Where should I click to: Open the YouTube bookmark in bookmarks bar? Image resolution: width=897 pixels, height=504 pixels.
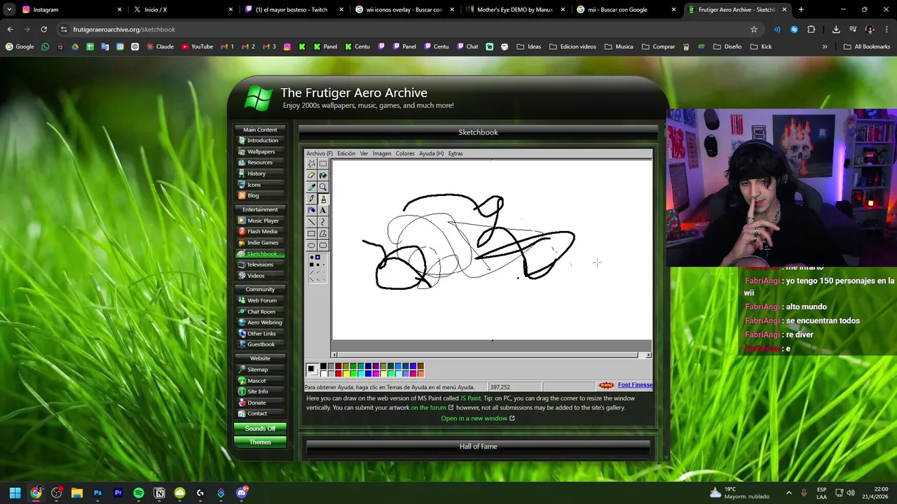(x=197, y=47)
